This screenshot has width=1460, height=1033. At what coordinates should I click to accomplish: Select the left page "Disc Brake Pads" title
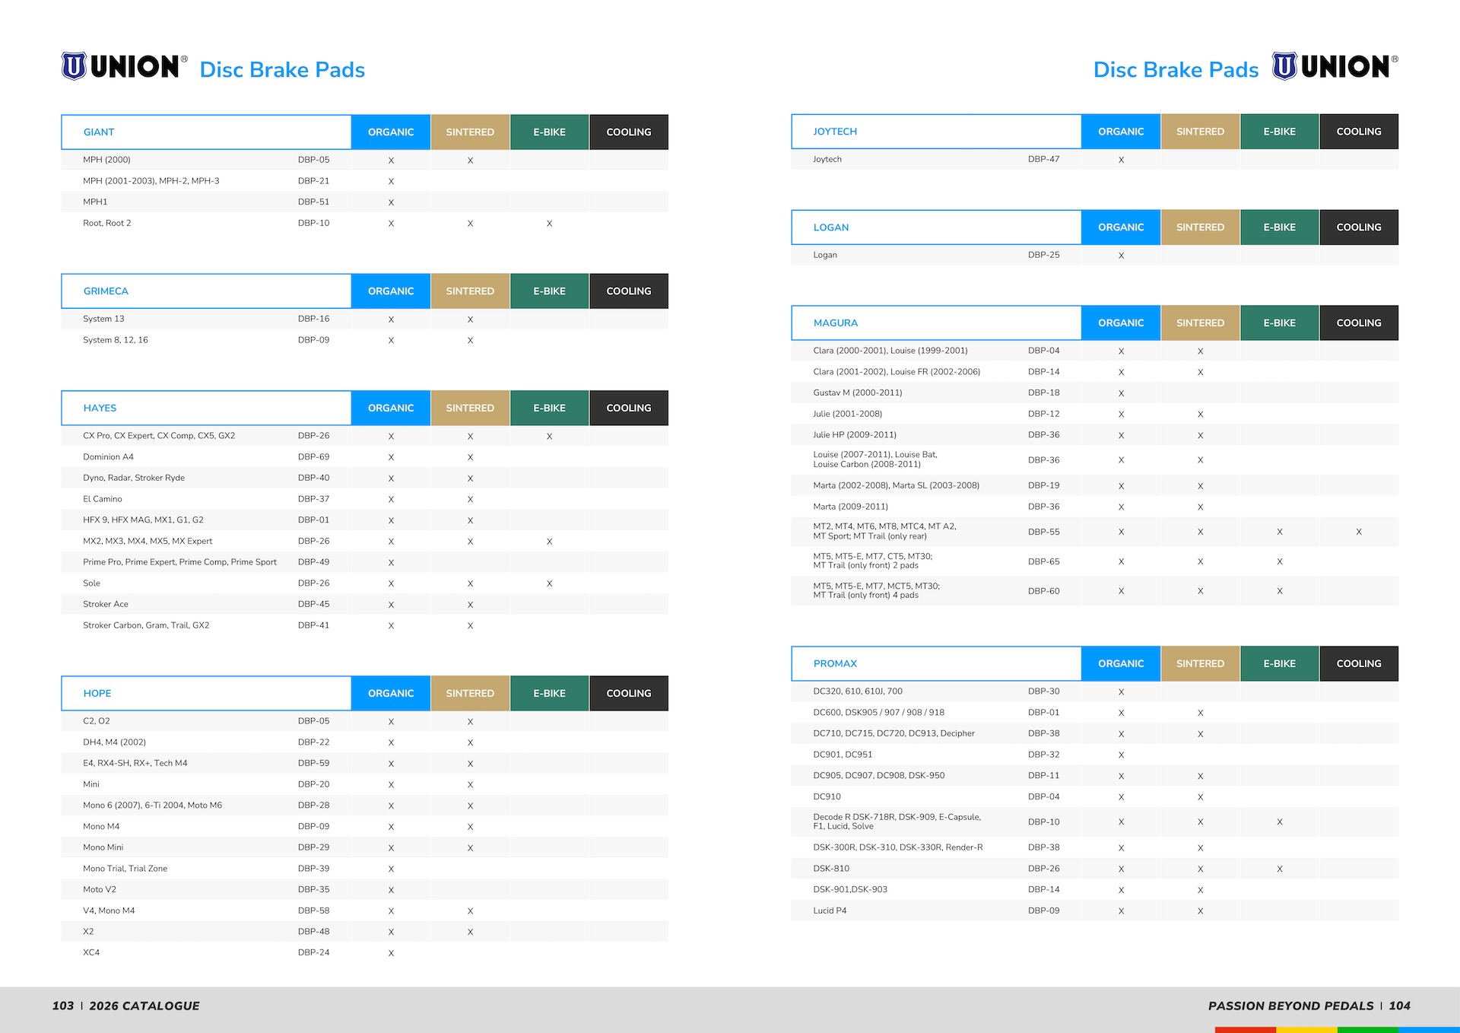282,70
